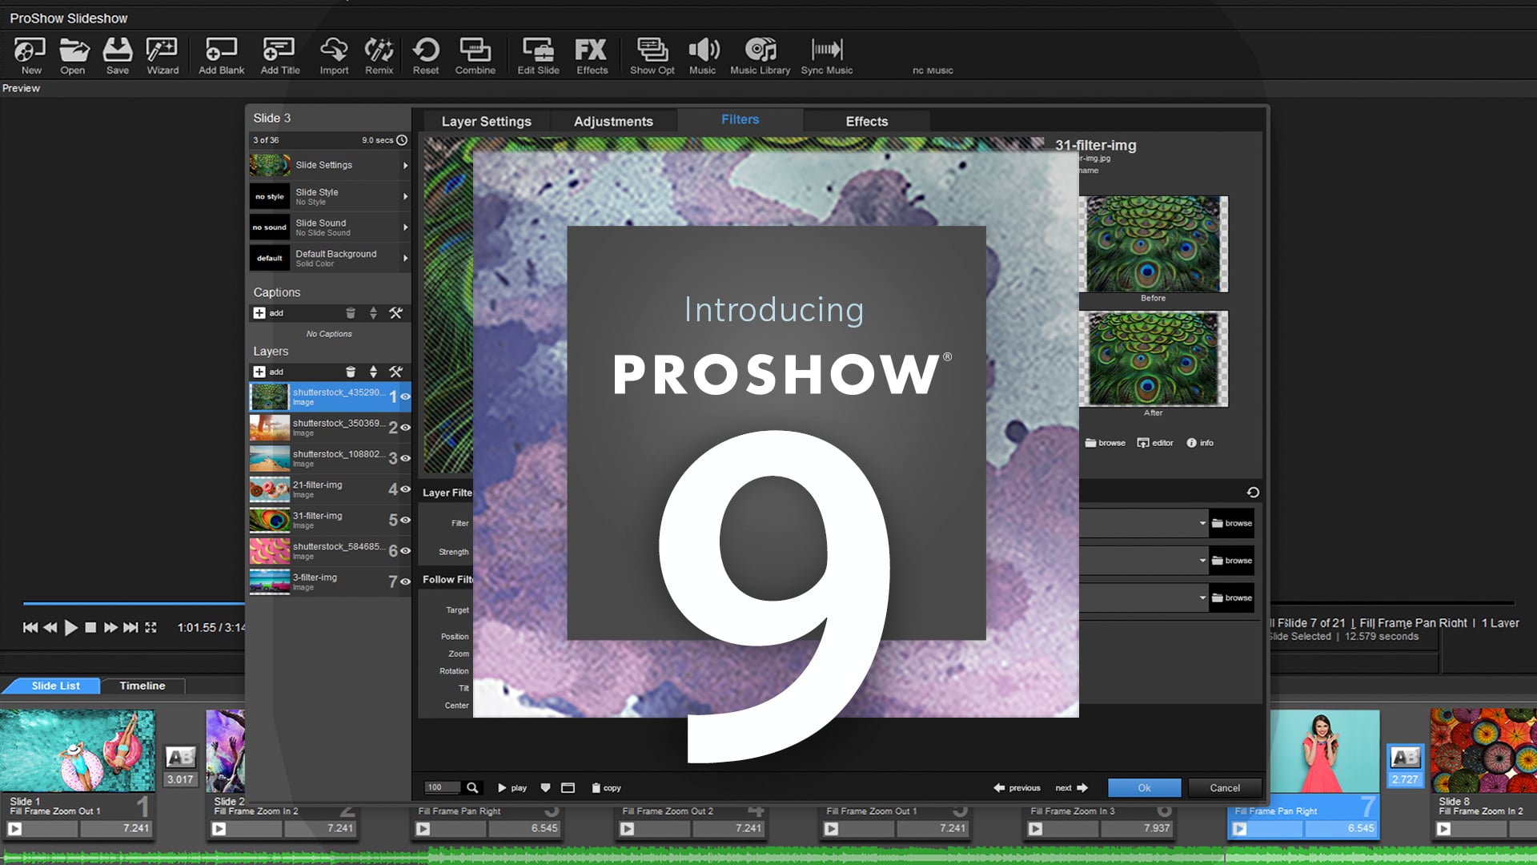Select the Combine tool
1537x865 pixels.
pyautogui.click(x=476, y=54)
